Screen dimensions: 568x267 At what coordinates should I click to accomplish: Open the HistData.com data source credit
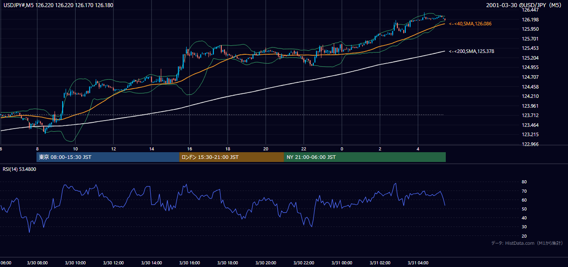click(527, 243)
